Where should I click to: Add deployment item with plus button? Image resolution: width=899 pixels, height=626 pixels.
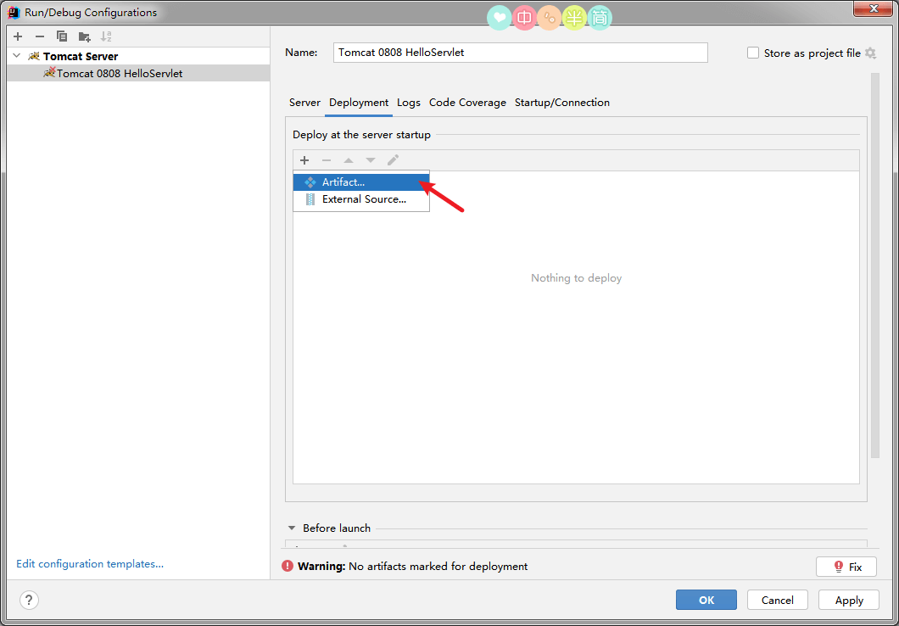tap(304, 160)
